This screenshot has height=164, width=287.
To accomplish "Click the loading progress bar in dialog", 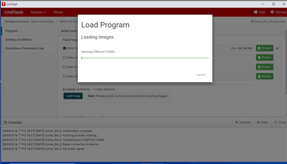I will [145, 58].
